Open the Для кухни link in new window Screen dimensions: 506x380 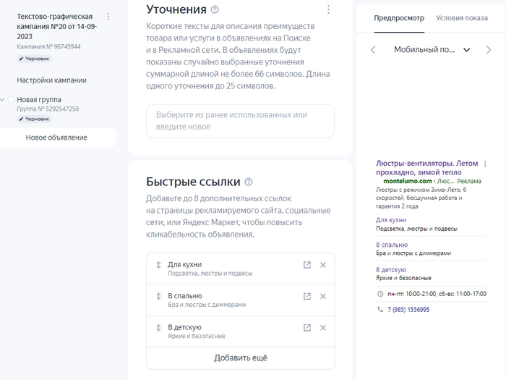coord(307,265)
